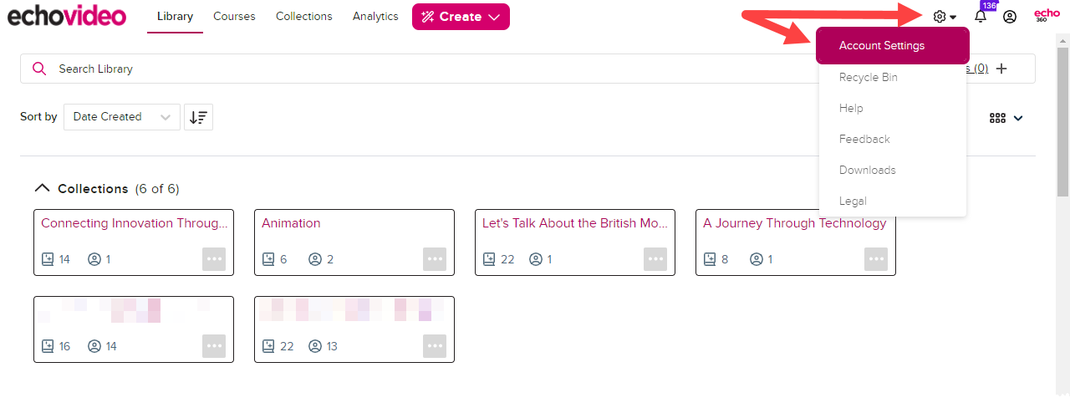Choose Recycle Bin in settings menu
Screen dimensions: 1070x398
[x=868, y=77]
